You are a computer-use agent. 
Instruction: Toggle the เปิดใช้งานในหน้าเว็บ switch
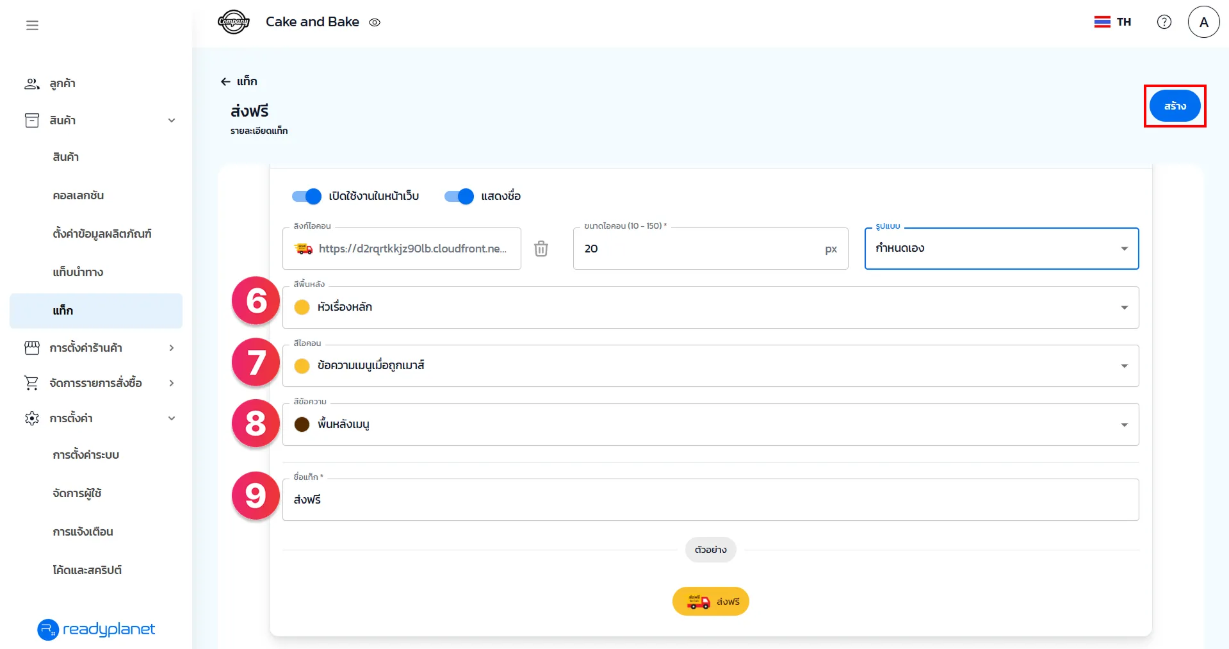(x=307, y=196)
